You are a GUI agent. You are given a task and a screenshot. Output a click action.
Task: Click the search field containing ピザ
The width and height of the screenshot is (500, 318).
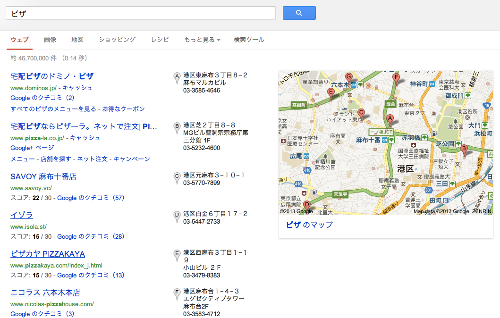tap(141, 13)
